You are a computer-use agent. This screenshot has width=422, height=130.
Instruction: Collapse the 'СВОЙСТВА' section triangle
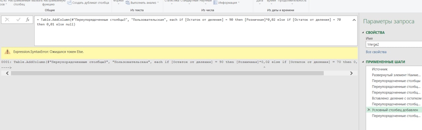tap(363, 33)
